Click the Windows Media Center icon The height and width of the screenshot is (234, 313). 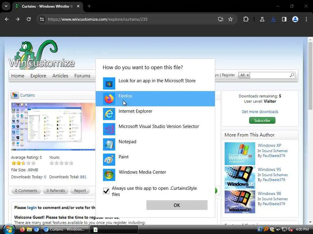(109, 175)
